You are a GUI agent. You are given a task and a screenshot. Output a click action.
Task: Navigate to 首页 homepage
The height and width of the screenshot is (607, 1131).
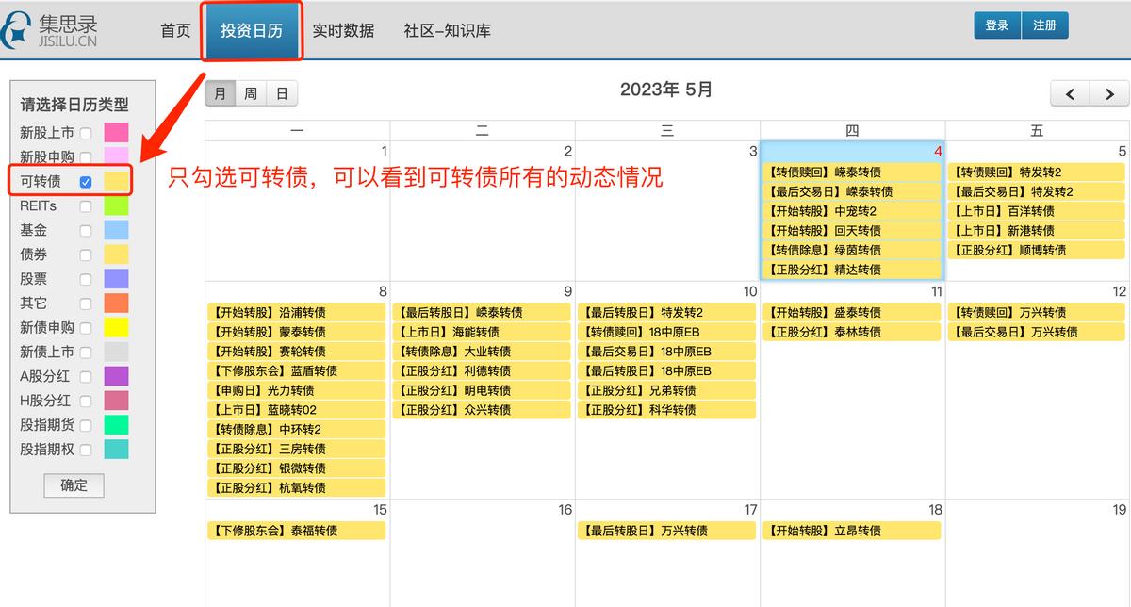pyautogui.click(x=174, y=30)
